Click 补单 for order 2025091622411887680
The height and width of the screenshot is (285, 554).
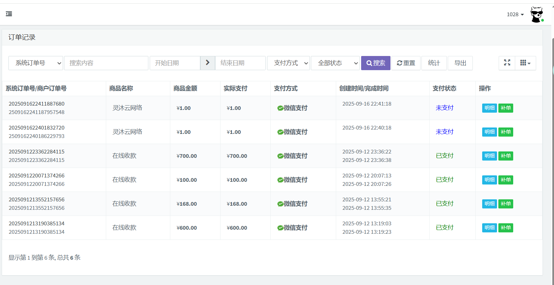click(505, 108)
